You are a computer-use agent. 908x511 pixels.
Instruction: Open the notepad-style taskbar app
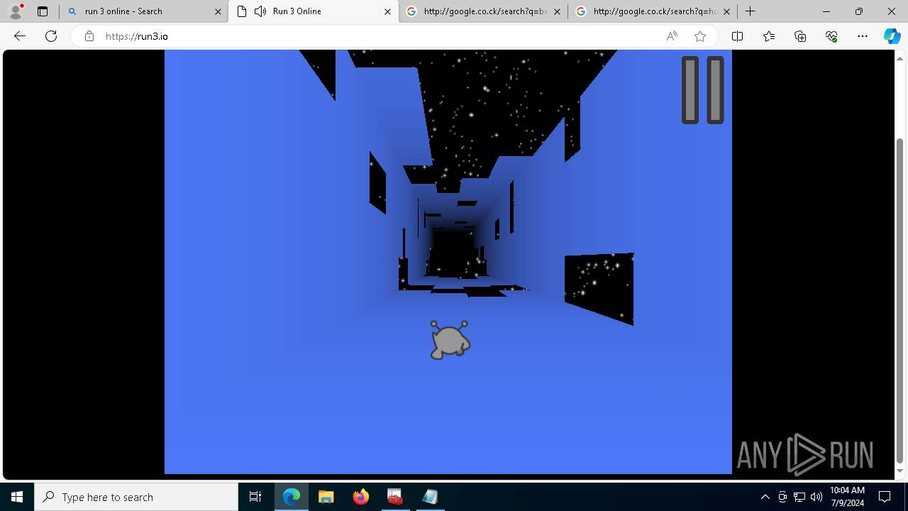[430, 497]
